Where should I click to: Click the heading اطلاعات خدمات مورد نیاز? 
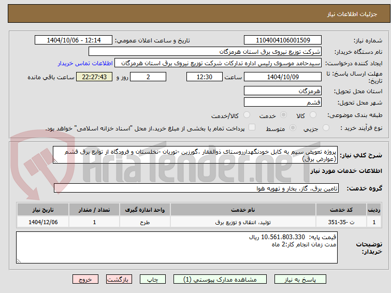pos(346,171)
